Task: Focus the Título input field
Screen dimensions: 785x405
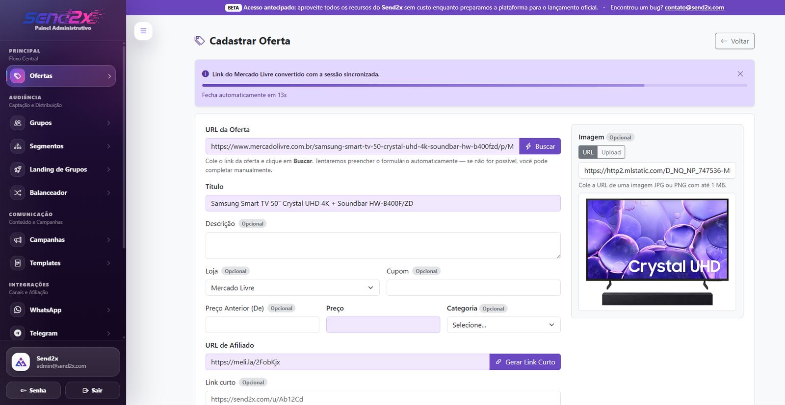Action: tap(383, 203)
